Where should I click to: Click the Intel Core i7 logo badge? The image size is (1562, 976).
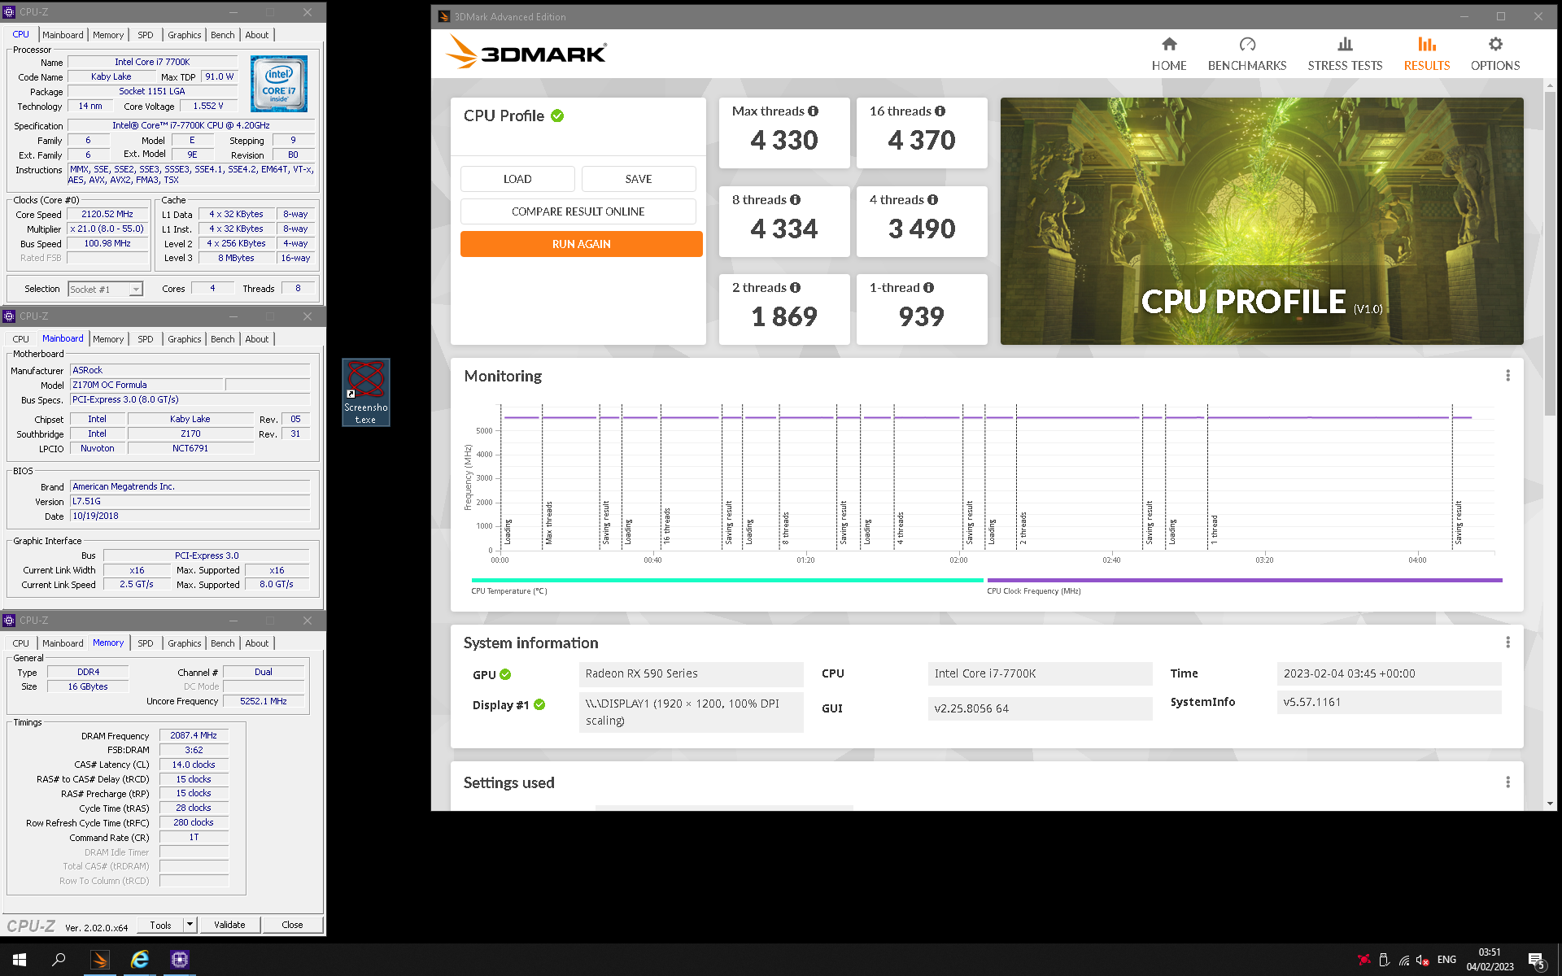click(x=279, y=84)
